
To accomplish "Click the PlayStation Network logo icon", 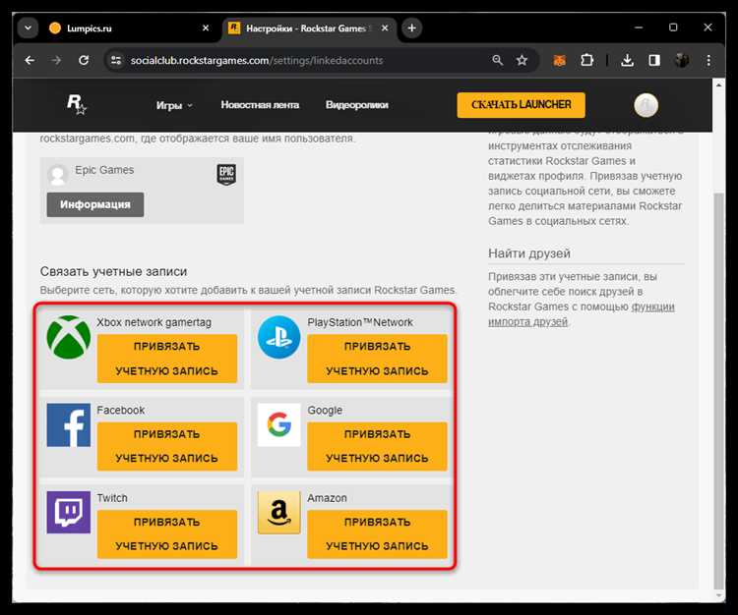I will pyautogui.click(x=279, y=337).
